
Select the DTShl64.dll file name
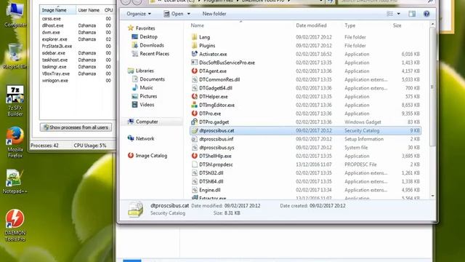tap(211, 181)
